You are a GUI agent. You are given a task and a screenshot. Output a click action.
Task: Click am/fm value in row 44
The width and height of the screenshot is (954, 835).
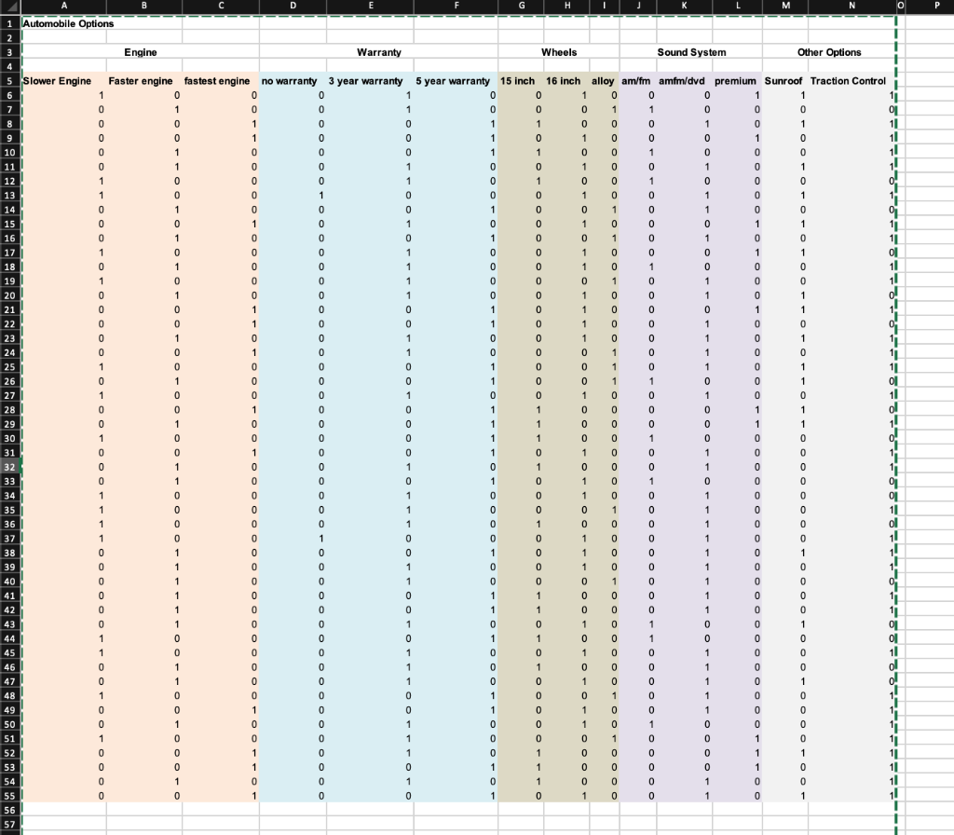click(x=651, y=639)
